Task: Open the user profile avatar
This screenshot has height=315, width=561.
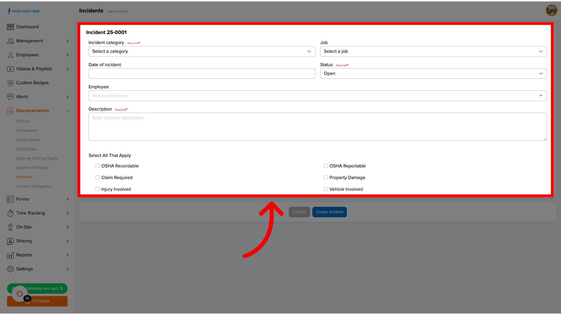Action: pos(551,10)
